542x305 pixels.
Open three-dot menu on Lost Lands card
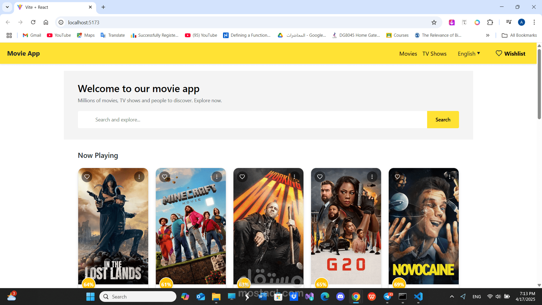tap(139, 177)
